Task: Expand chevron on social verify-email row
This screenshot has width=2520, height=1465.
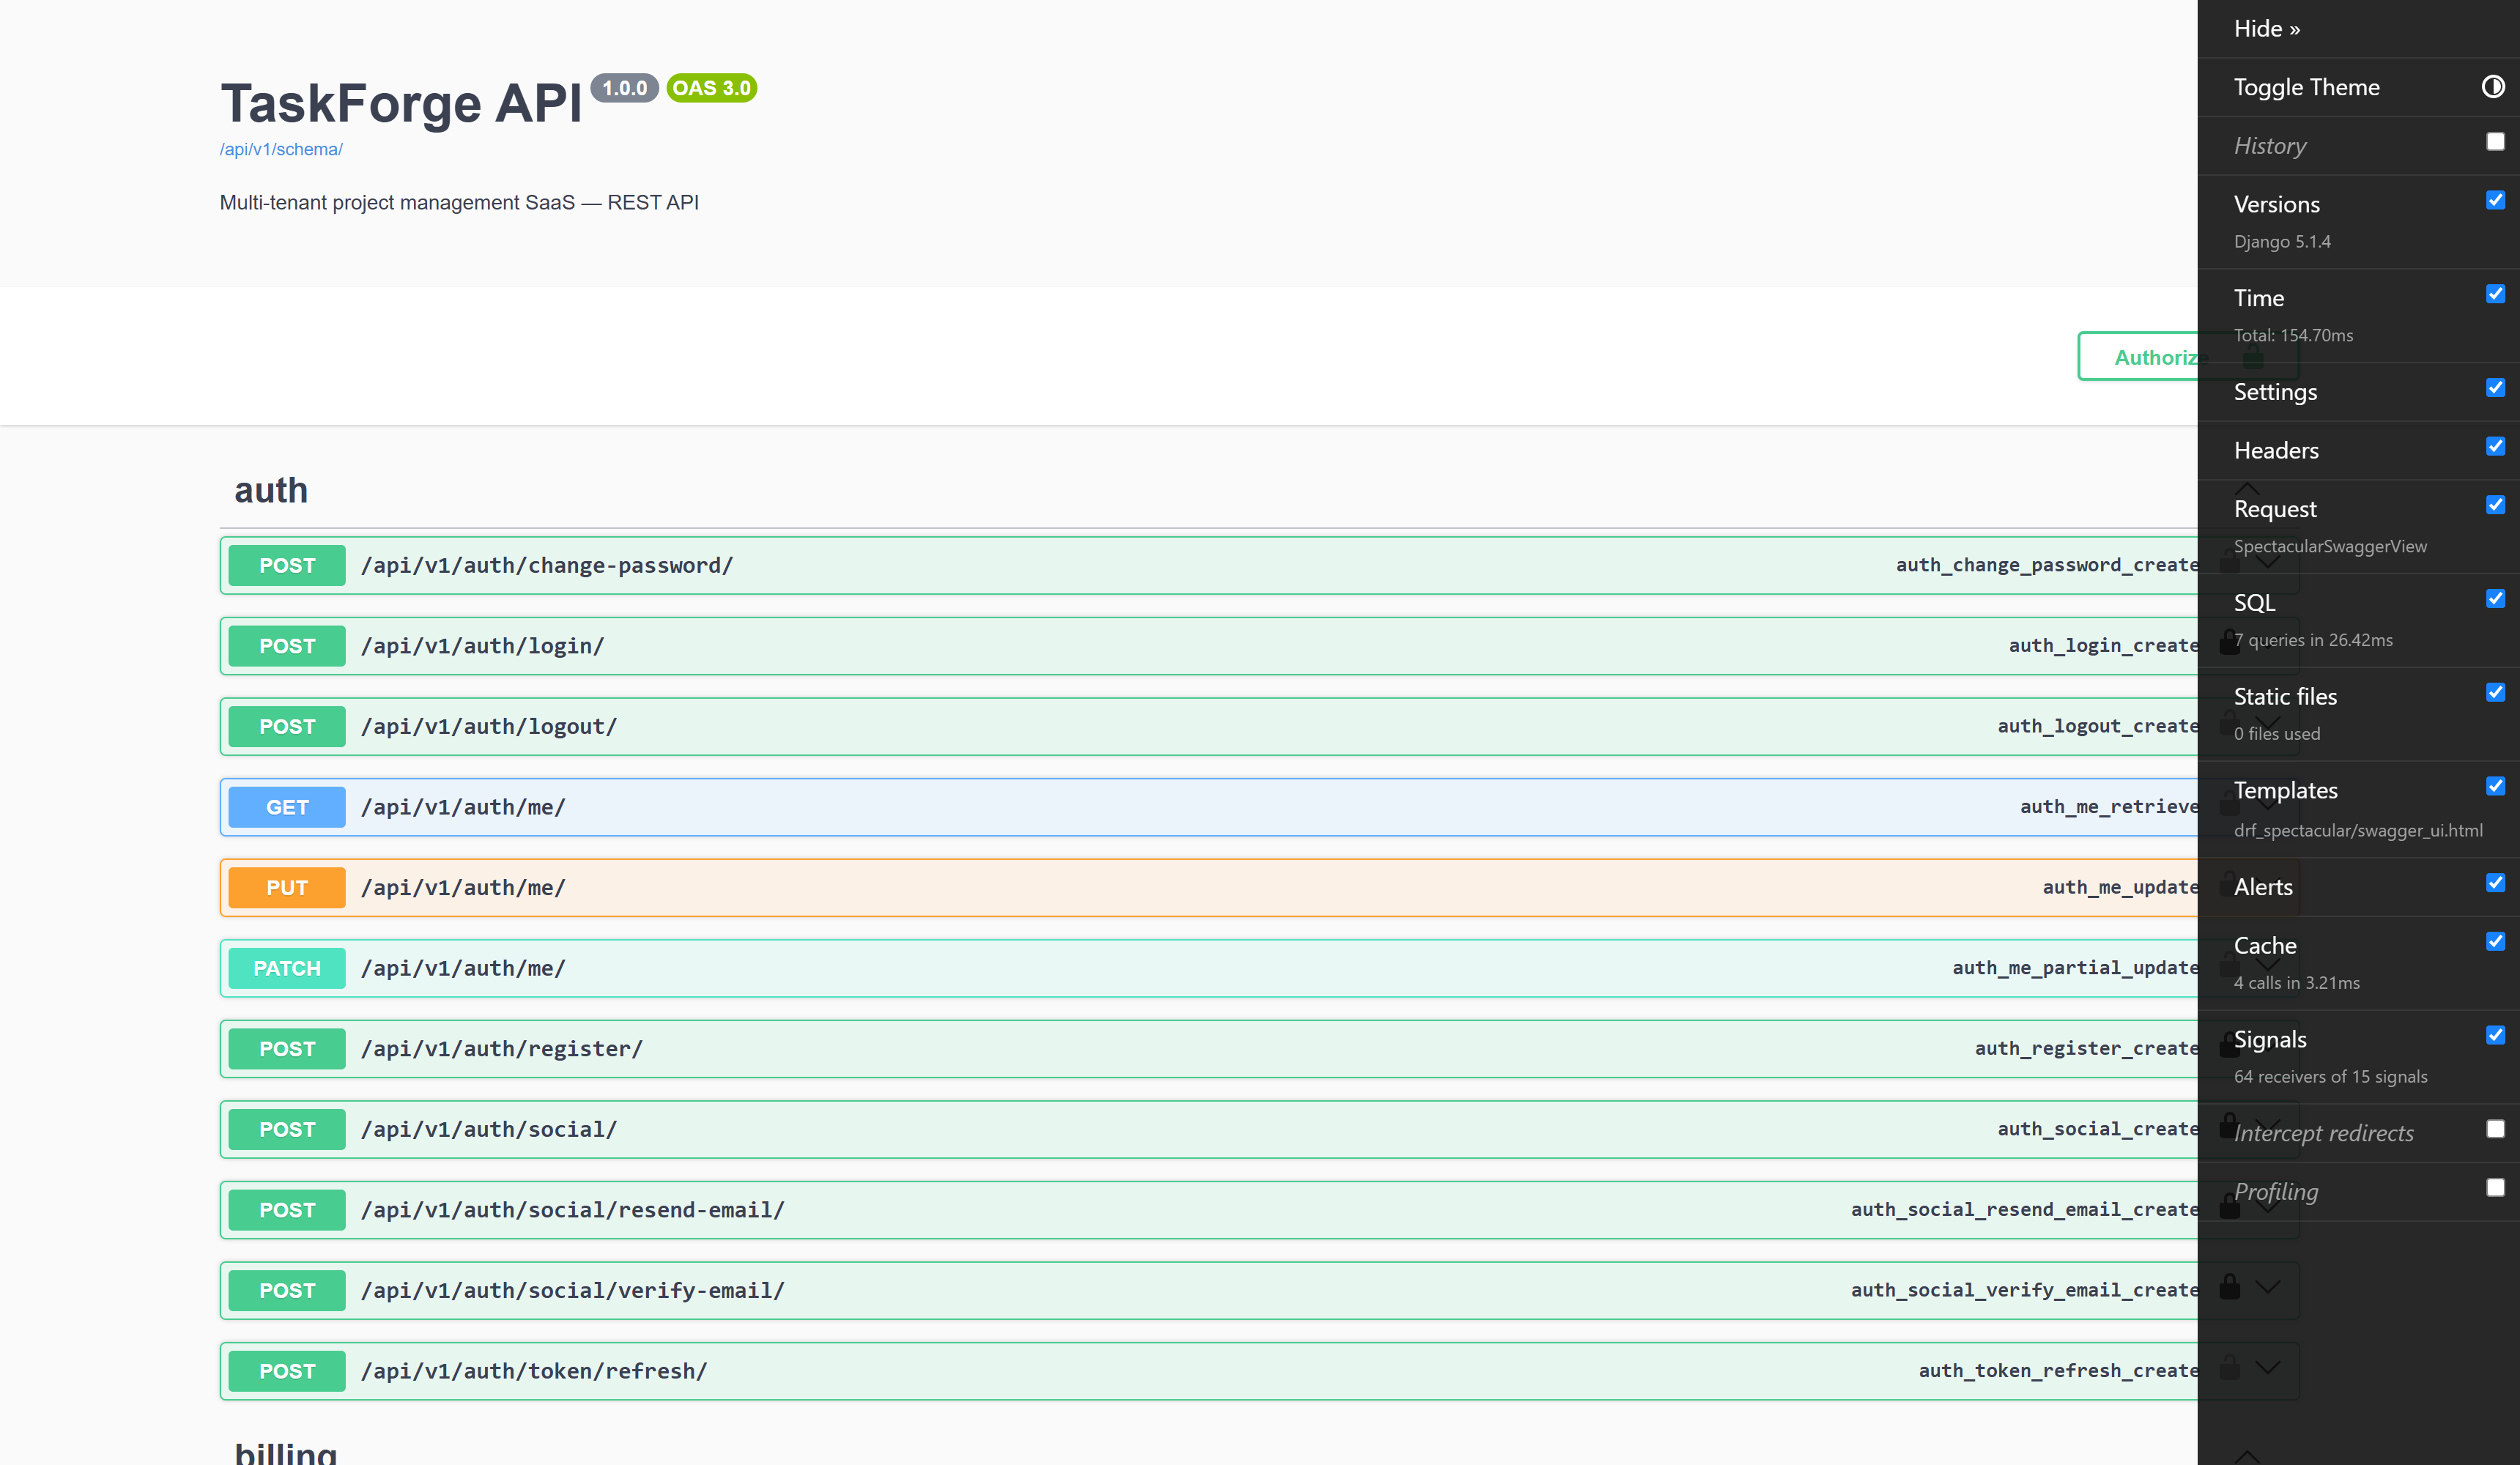Action: click(x=2267, y=1288)
